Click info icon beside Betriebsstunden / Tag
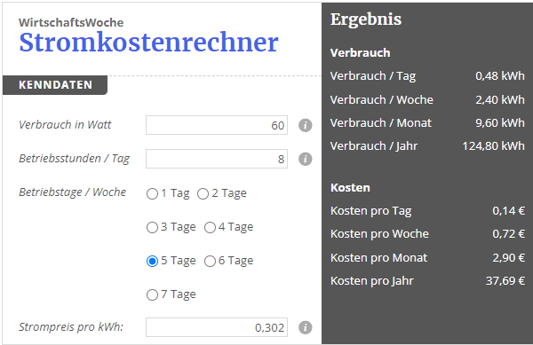Screen dimensions: 533x345 [306, 159]
